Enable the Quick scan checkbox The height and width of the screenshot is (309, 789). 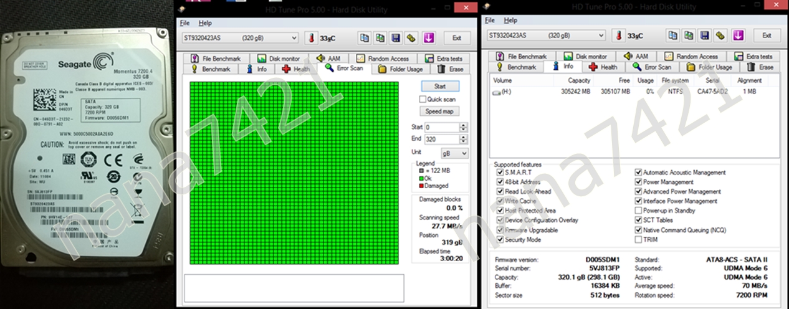click(423, 99)
